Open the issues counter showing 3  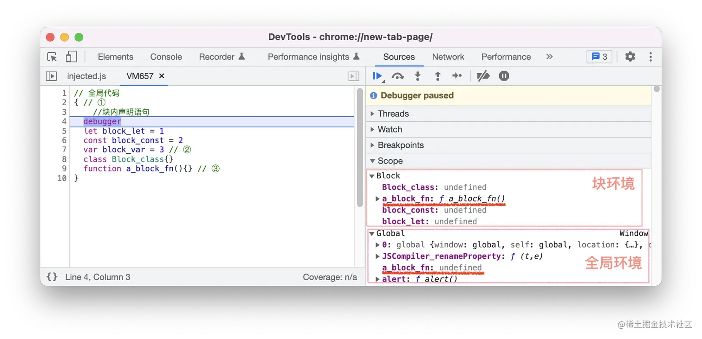(x=599, y=56)
